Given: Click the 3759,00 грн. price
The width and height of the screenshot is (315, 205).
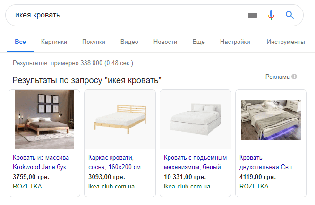Looking at the screenshot, I should pyautogui.click(x=31, y=177).
